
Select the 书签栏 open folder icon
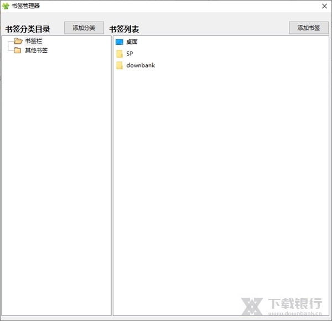pos(18,40)
